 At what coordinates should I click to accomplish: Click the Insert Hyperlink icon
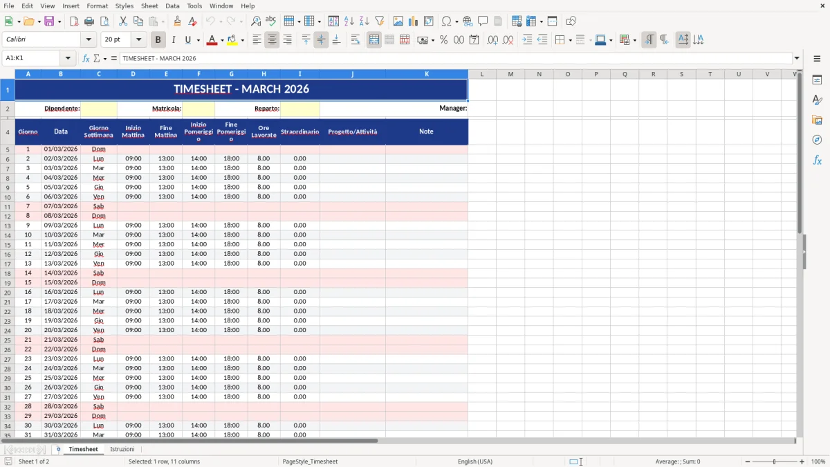(468, 21)
